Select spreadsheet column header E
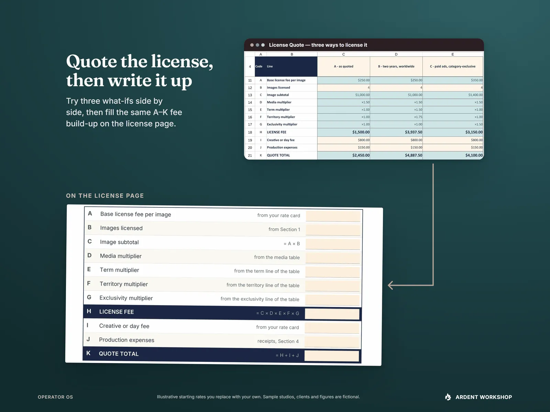 [x=453, y=54]
